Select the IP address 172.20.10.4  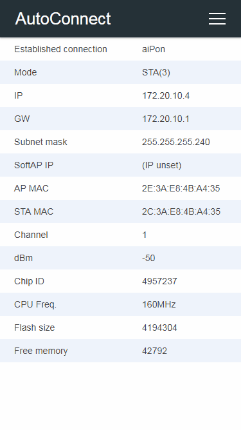pyautogui.click(x=166, y=95)
